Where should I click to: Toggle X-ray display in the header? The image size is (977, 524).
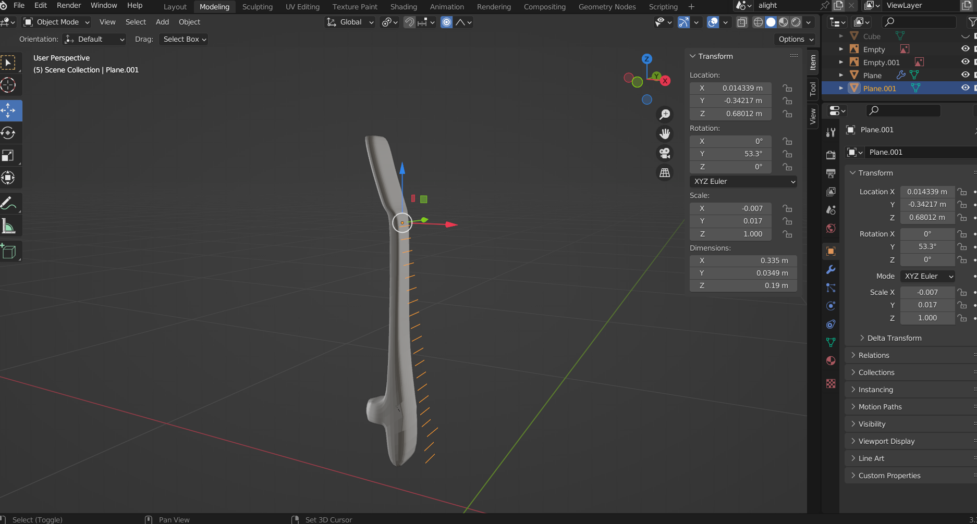pos(742,22)
